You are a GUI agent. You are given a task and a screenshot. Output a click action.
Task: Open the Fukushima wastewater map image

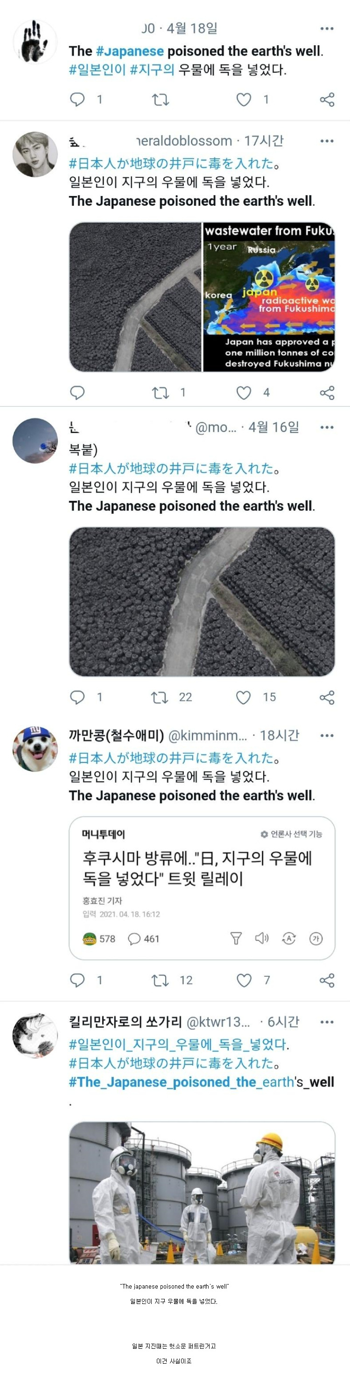(x=269, y=296)
